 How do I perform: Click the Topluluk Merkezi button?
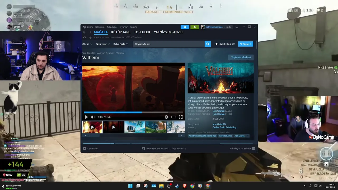[241, 57]
